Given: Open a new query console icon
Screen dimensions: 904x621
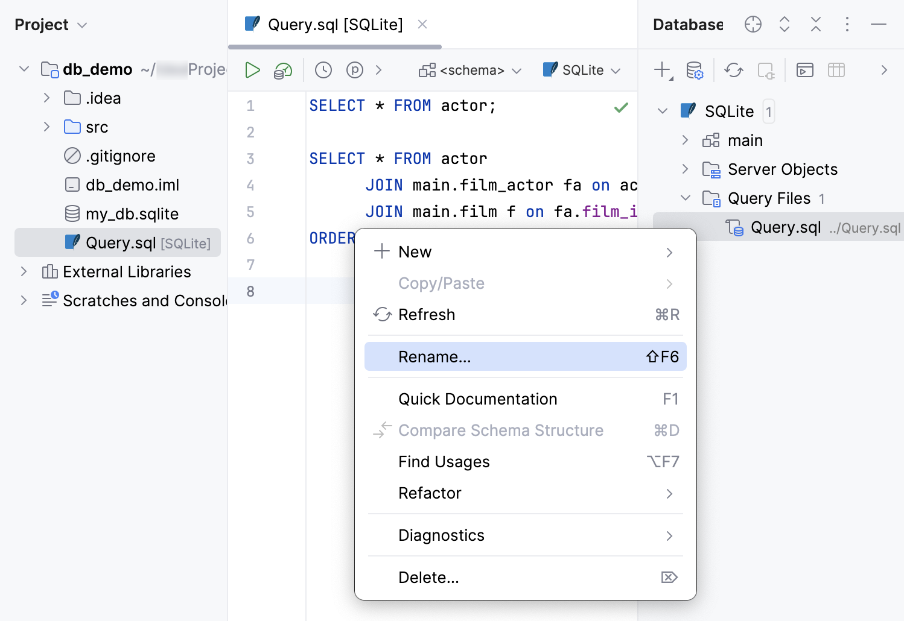Looking at the screenshot, I should click(x=804, y=70).
